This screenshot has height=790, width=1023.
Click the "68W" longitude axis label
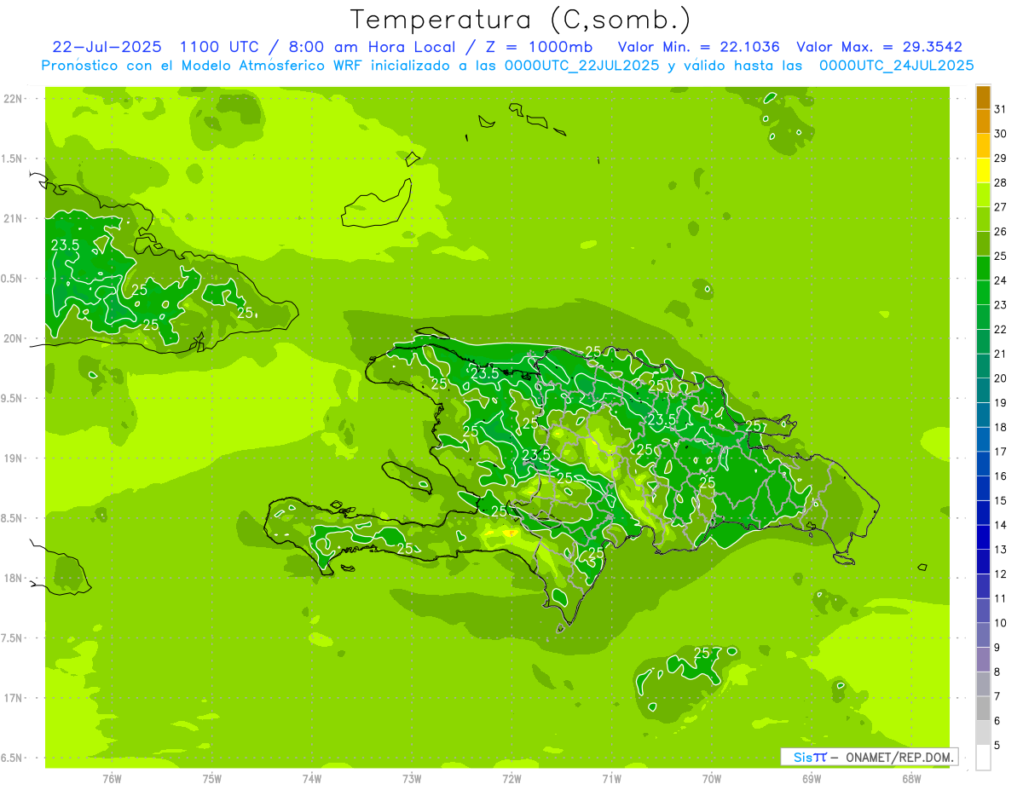911,779
